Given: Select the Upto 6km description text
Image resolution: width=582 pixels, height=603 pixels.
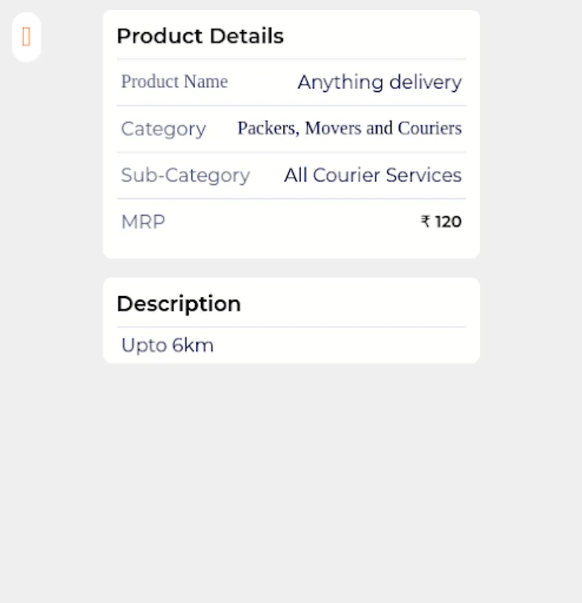Looking at the screenshot, I should pyautogui.click(x=168, y=346).
